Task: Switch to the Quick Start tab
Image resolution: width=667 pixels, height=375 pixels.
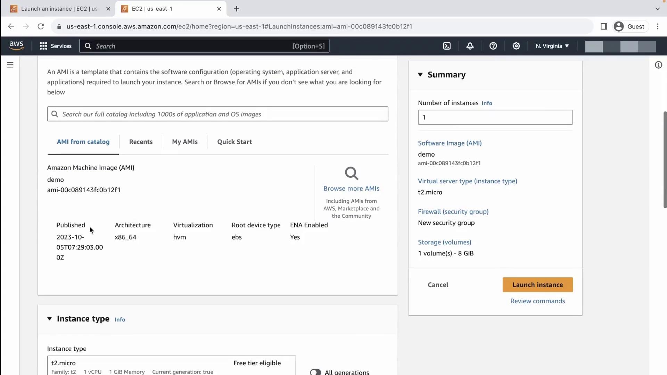Action: point(234,142)
